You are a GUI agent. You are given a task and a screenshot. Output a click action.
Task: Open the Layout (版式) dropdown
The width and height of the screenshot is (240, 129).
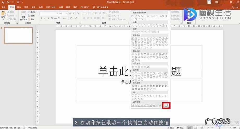tap(32, 12)
